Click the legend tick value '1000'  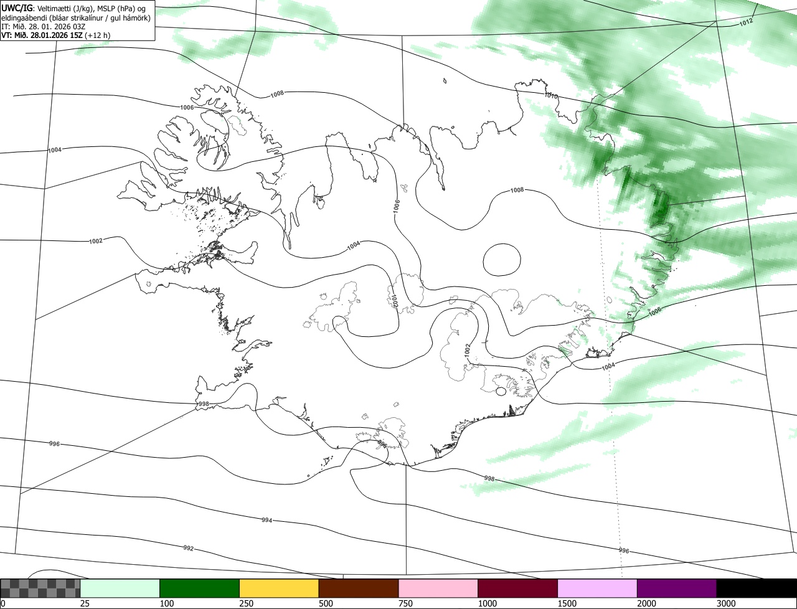click(x=488, y=603)
